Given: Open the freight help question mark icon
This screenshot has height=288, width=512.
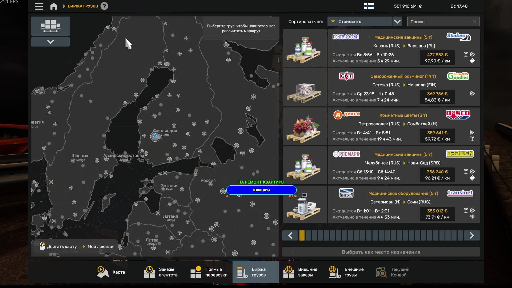Looking at the screenshot, I should coord(105,6).
